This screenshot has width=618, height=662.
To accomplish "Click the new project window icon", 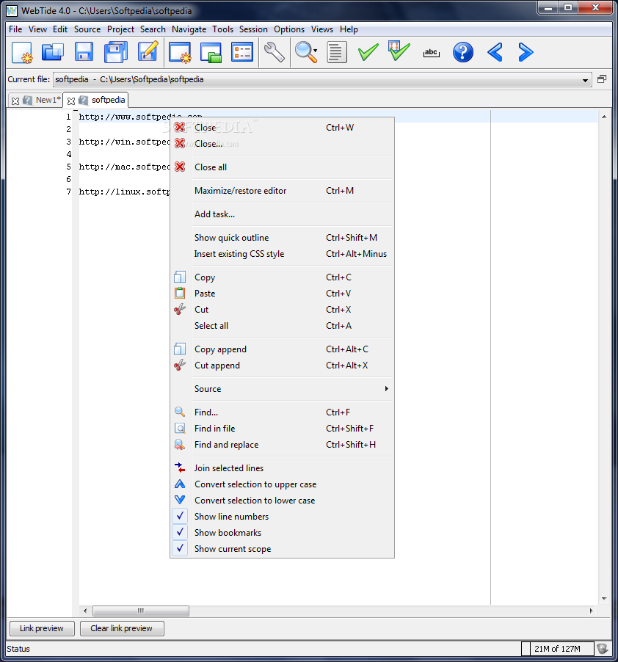I will tap(180, 52).
